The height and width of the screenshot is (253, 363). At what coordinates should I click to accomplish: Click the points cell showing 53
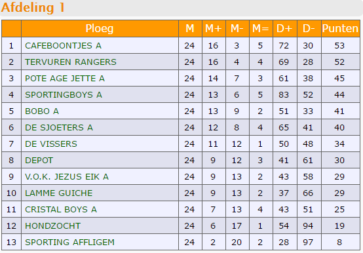(339, 46)
